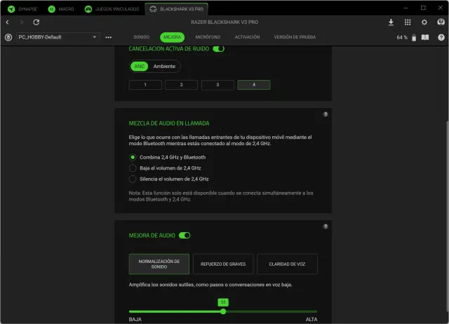Select ANC mode
The width and height of the screenshot is (449, 324).
pyautogui.click(x=139, y=66)
